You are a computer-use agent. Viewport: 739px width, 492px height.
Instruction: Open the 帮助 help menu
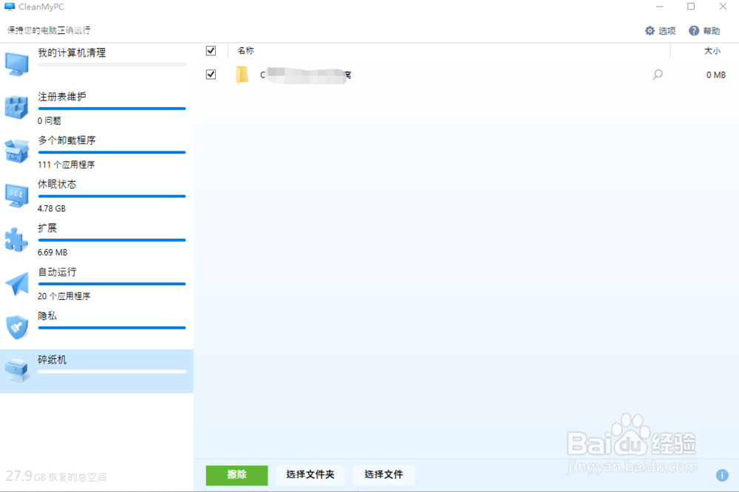click(x=704, y=31)
